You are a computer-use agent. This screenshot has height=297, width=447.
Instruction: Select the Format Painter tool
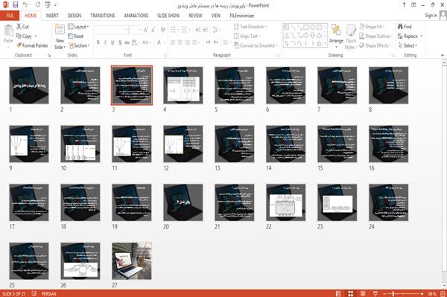[32, 45]
